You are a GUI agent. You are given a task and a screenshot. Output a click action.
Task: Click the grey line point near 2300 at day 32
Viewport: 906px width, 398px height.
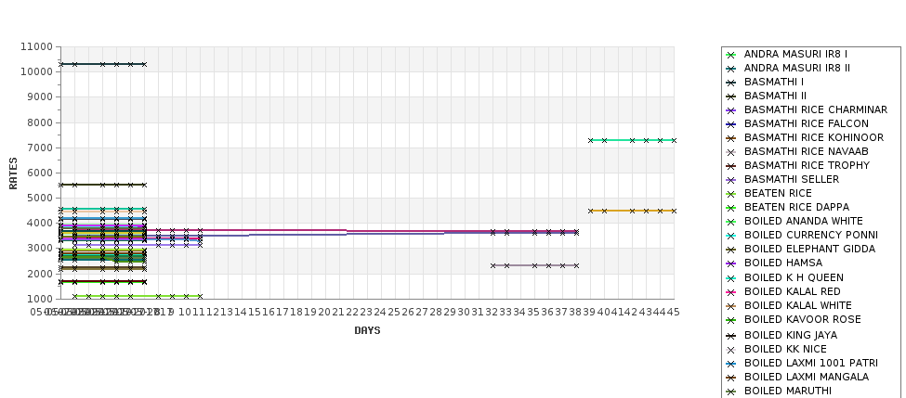click(x=492, y=266)
